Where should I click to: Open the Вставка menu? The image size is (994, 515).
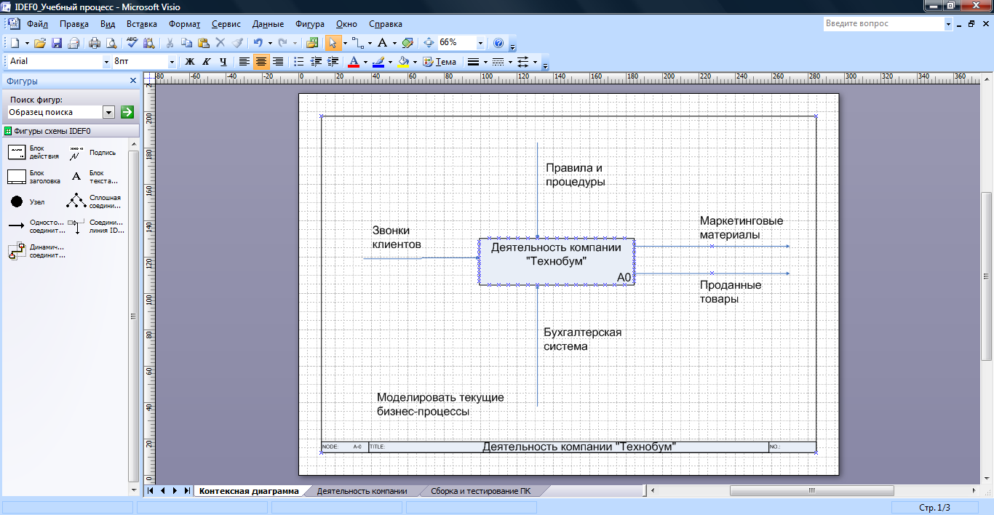(142, 24)
